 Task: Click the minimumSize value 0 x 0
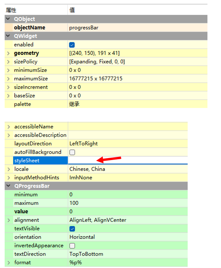(75, 70)
